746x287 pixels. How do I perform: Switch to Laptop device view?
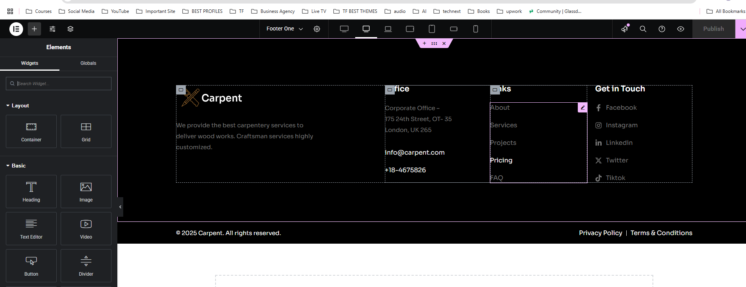click(388, 29)
